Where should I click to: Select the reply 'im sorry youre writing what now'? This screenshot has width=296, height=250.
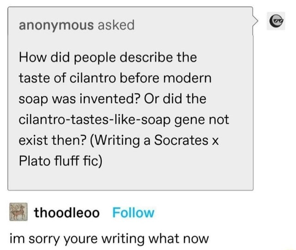click(x=109, y=239)
